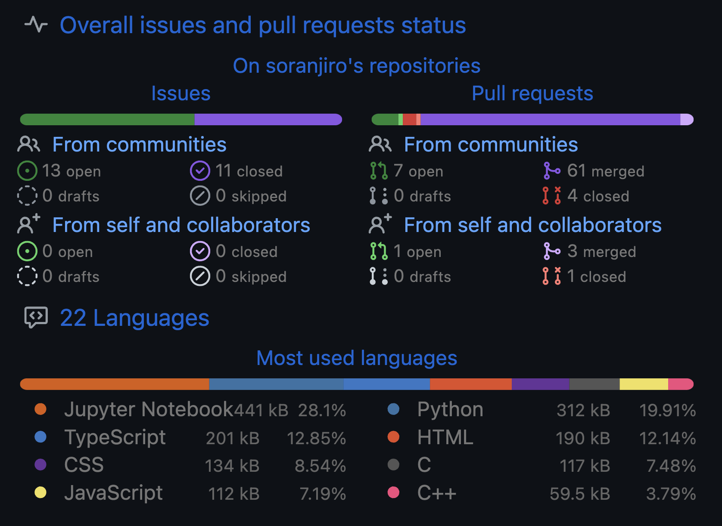Screen dimensions: 722x526
Task: Switch to the Pull requests section header
Action: point(532,93)
